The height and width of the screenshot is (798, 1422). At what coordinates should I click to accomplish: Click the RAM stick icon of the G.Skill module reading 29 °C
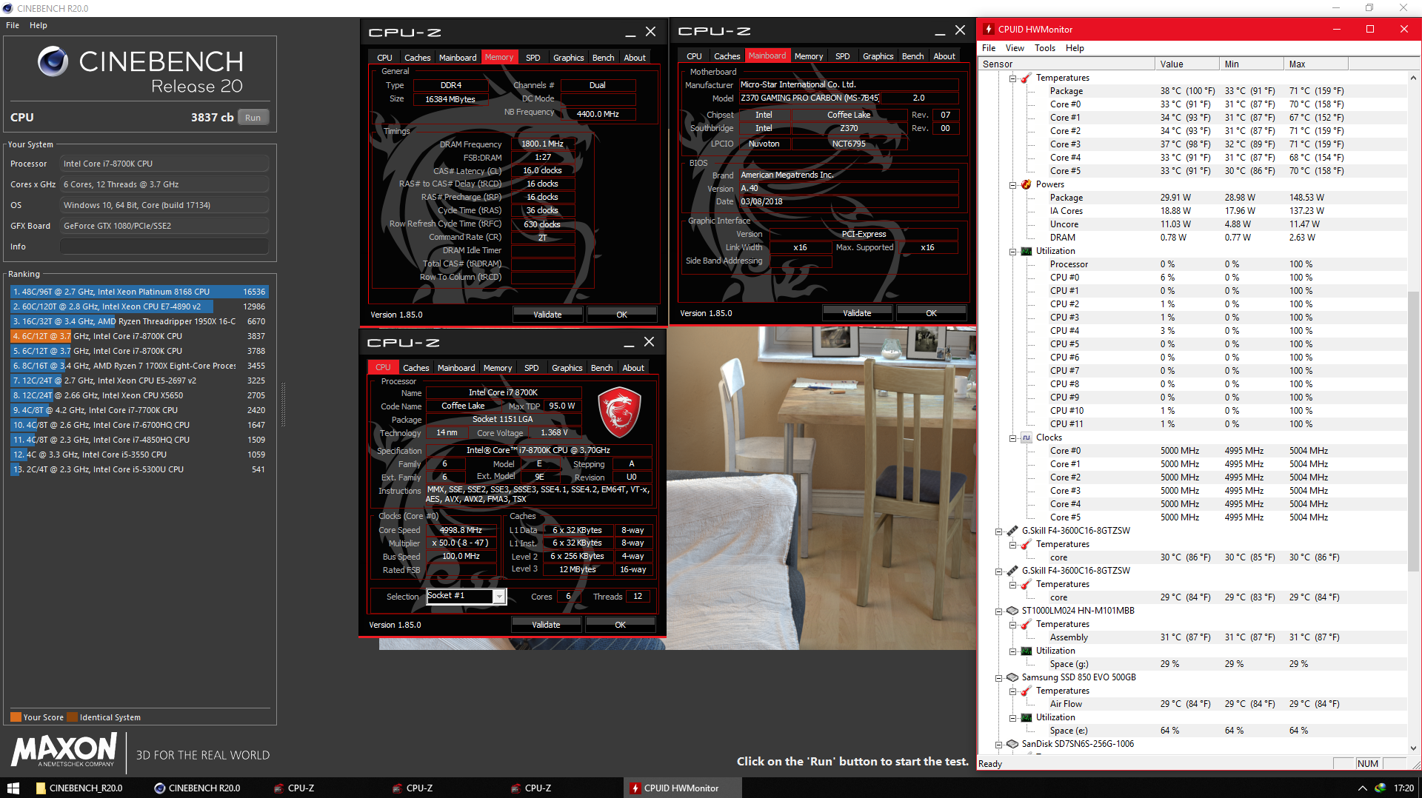click(1012, 571)
